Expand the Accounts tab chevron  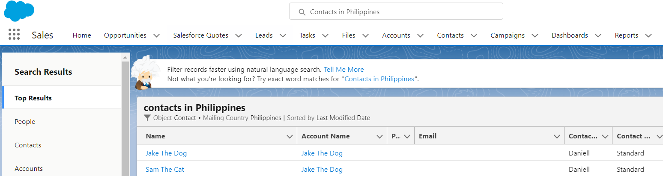click(420, 35)
